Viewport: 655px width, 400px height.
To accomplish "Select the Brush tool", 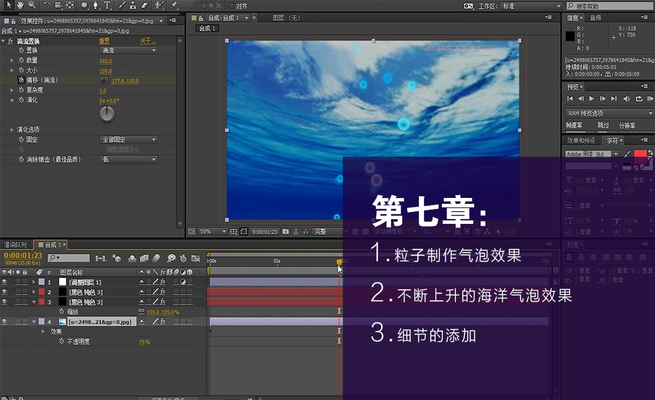I will click(122, 5).
